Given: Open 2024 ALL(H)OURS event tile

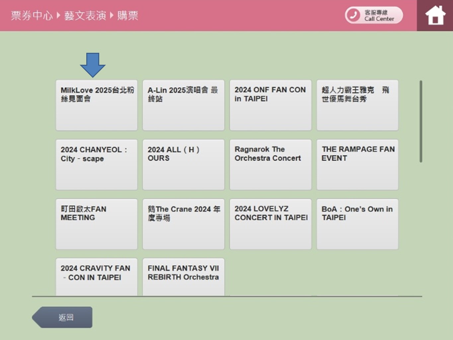Looking at the screenshot, I should pos(184,164).
